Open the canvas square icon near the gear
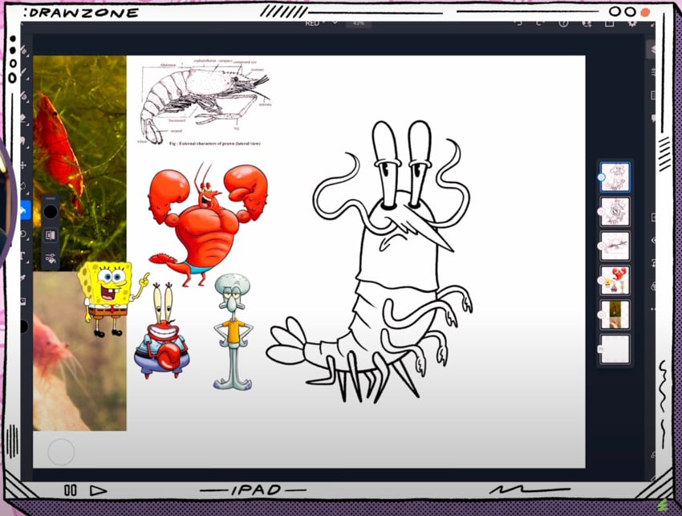 pyautogui.click(x=611, y=25)
